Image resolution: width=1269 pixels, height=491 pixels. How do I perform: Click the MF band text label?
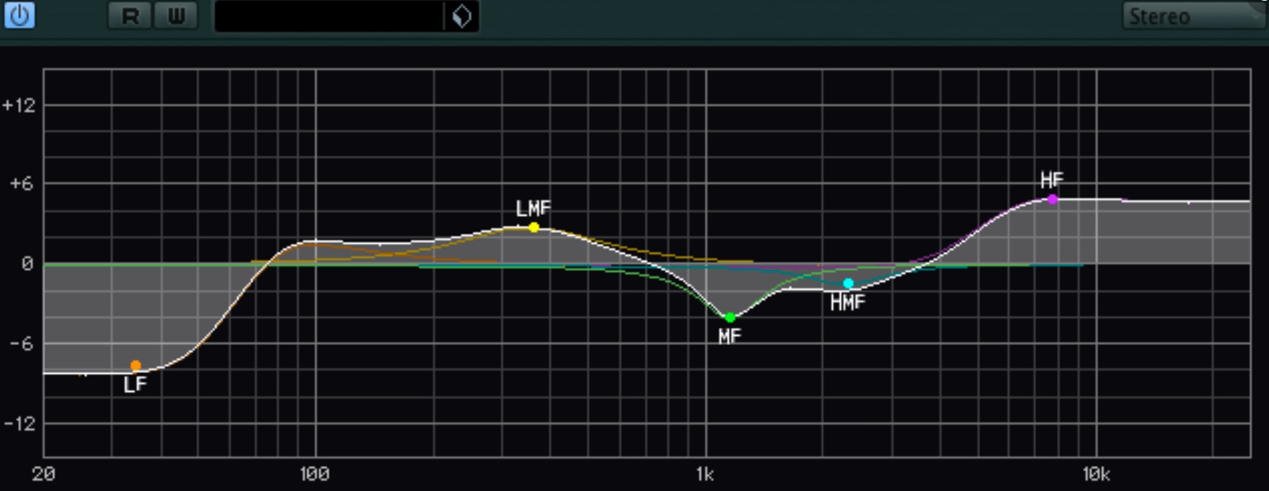[x=729, y=336]
